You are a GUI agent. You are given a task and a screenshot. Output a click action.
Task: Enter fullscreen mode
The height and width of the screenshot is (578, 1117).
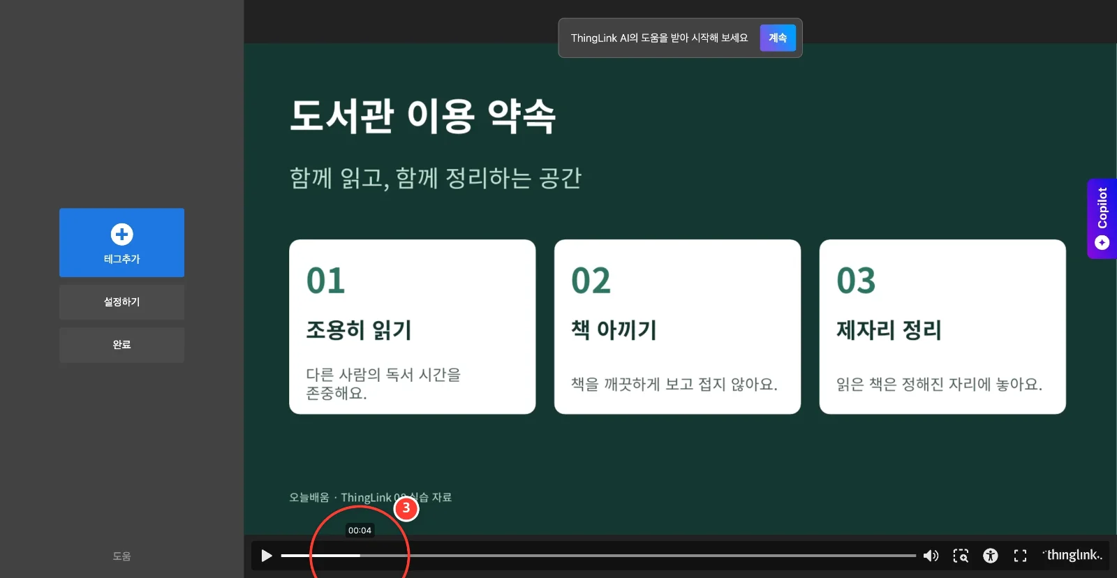coord(1020,556)
